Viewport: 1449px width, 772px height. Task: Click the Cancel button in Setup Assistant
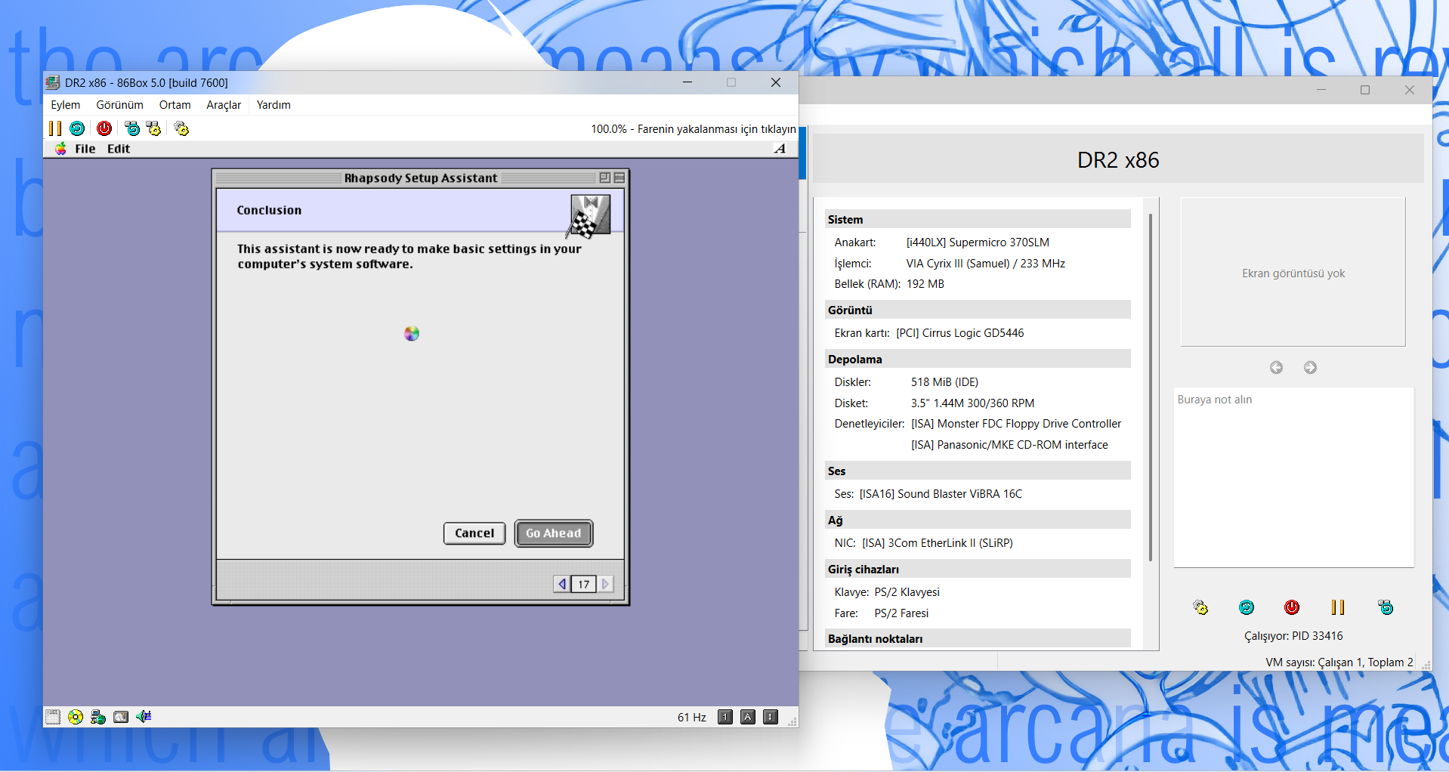[x=474, y=533]
